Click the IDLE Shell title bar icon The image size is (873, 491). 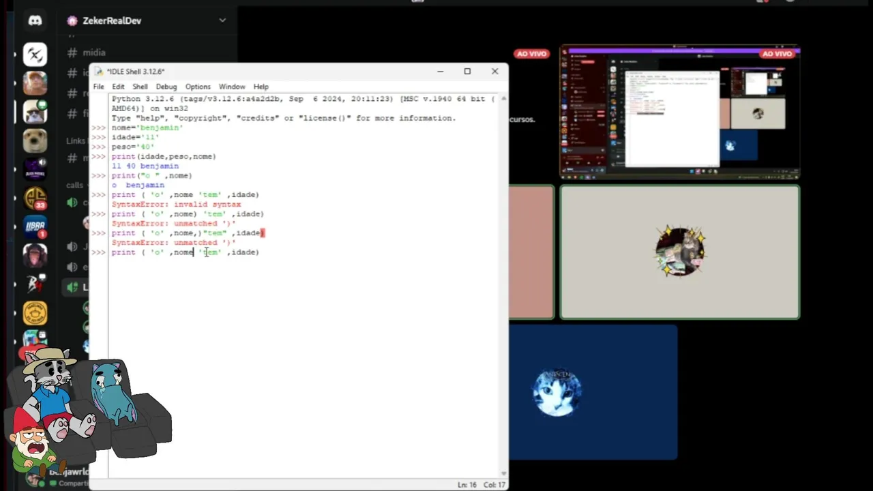[100, 71]
